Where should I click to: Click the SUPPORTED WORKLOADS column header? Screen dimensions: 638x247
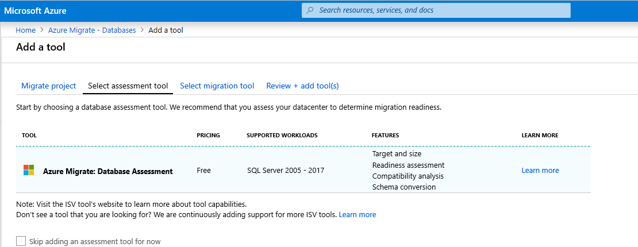[x=282, y=136]
